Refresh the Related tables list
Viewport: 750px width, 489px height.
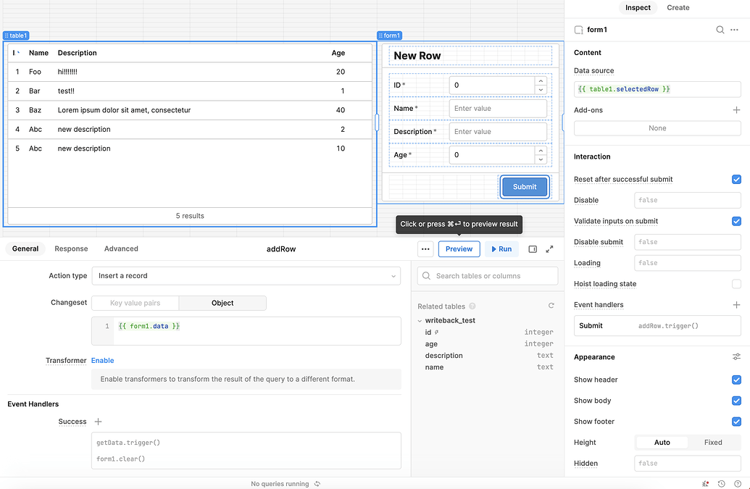(551, 306)
